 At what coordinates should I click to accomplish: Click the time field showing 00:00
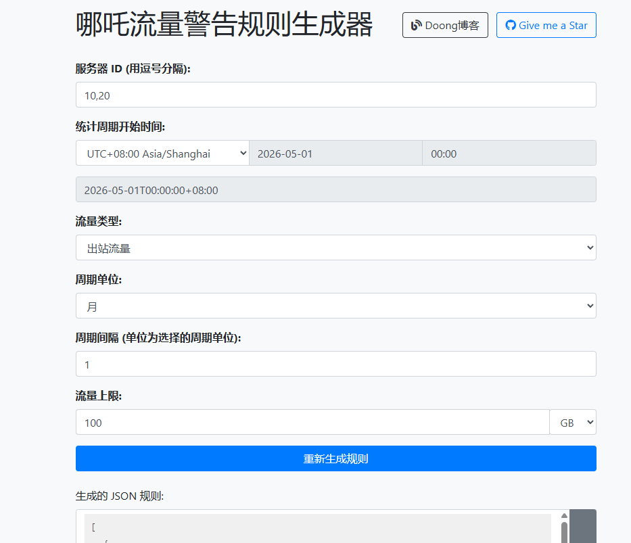[509, 153]
